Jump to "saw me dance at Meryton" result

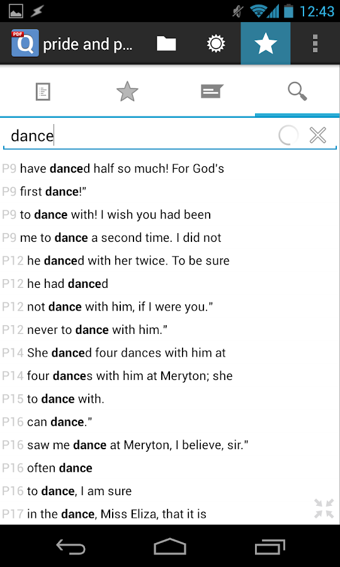pyautogui.click(x=170, y=445)
